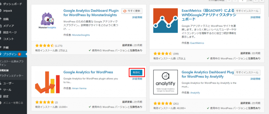
Task: Click the Analytify plugin logo
Action: pos(166,82)
